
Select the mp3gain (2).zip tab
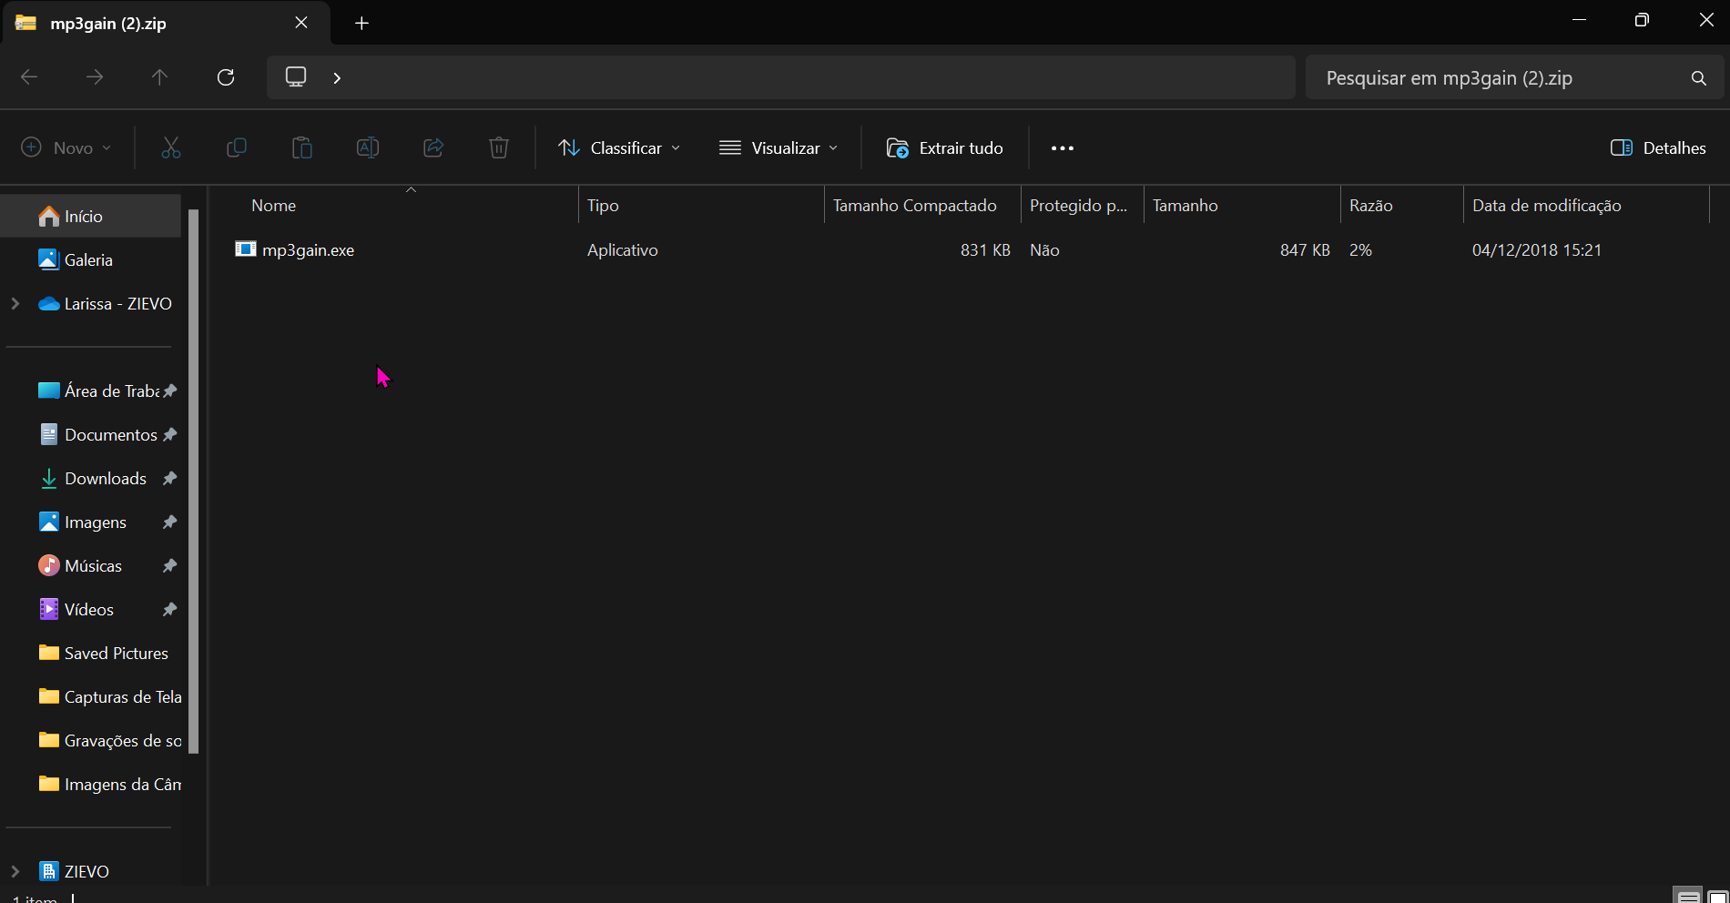[167, 23]
